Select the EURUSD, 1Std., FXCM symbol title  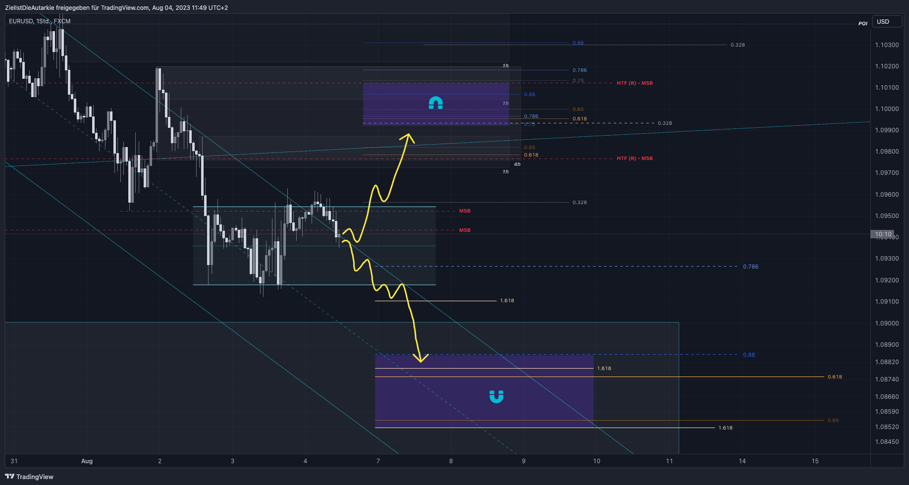click(x=40, y=21)
